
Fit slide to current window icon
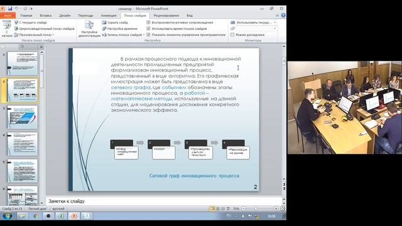click(x=283, y=209)
